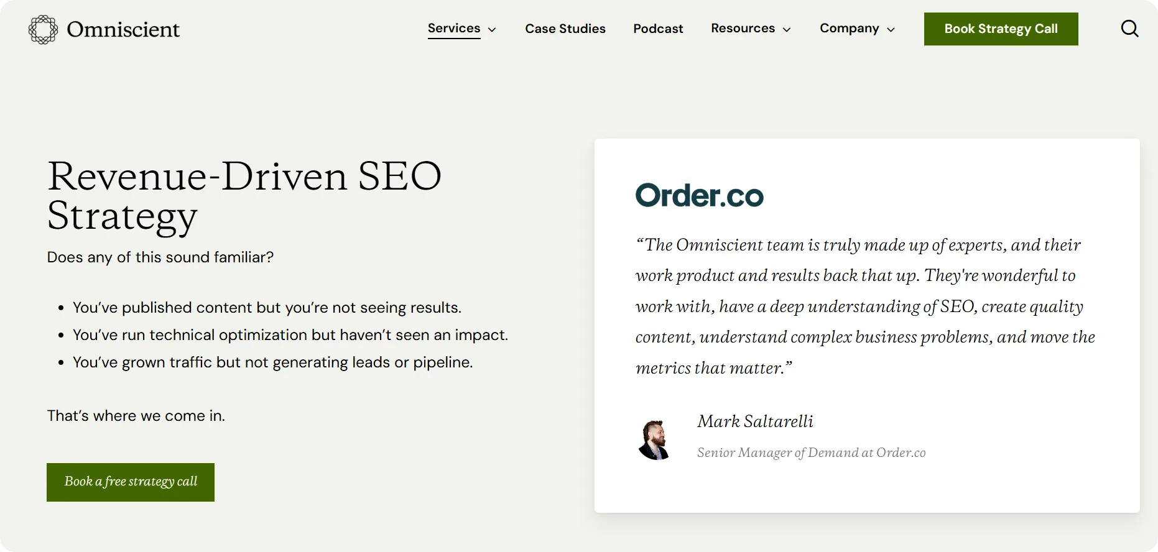The height and width of the screenshot is (552, 1158).
Task: Select the Revenue-Driven SEO Strategy heading
Action: [x=244, y=196]
